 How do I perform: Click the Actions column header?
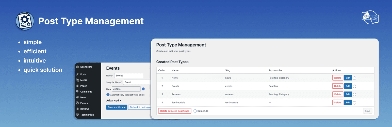click(x=337, y=70)
